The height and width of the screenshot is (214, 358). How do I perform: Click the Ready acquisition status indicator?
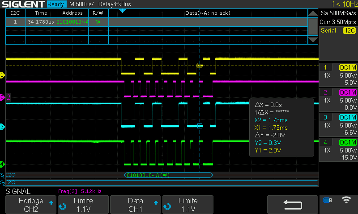pyautogui.click(x=56, y=4)
